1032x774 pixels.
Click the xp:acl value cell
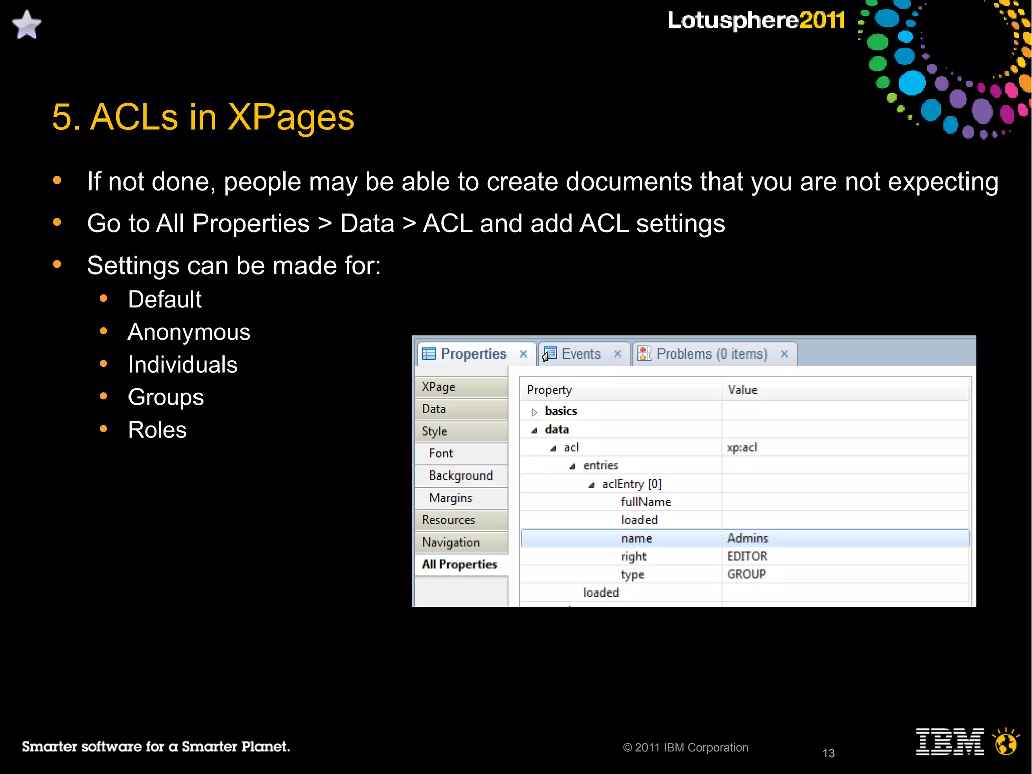pos(846,447)
